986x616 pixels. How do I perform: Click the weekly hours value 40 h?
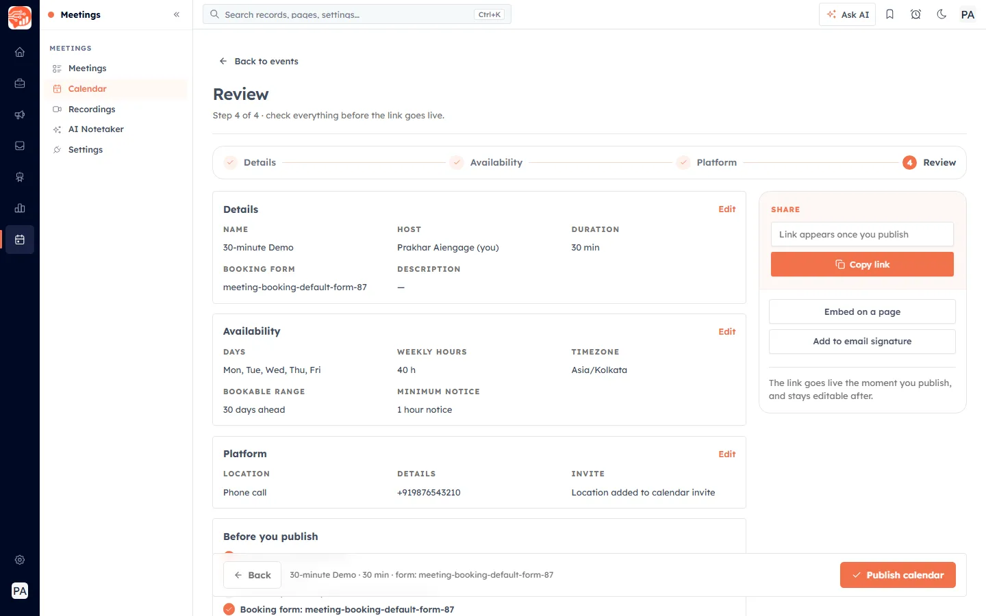click(406, 370)
